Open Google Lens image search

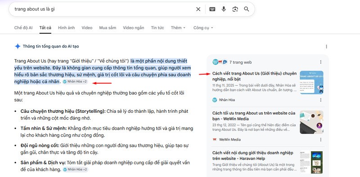[x=235, y=9]
